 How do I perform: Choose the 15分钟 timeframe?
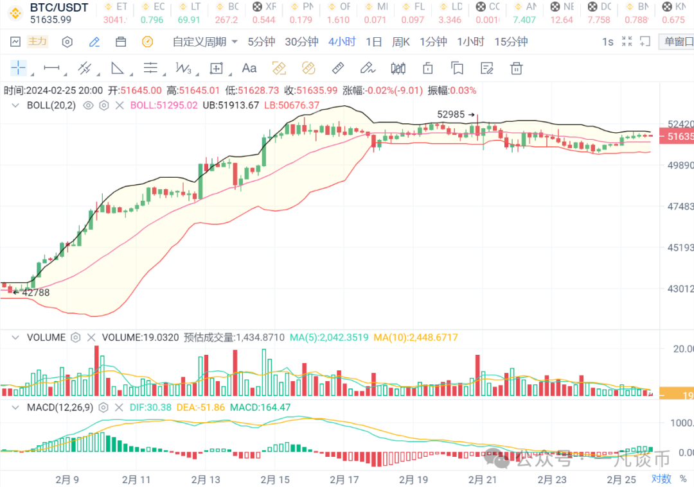[x=511, y=42]
